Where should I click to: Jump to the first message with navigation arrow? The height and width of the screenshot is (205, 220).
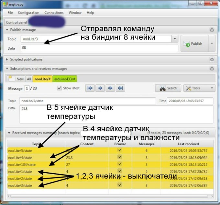pos(90,88)
